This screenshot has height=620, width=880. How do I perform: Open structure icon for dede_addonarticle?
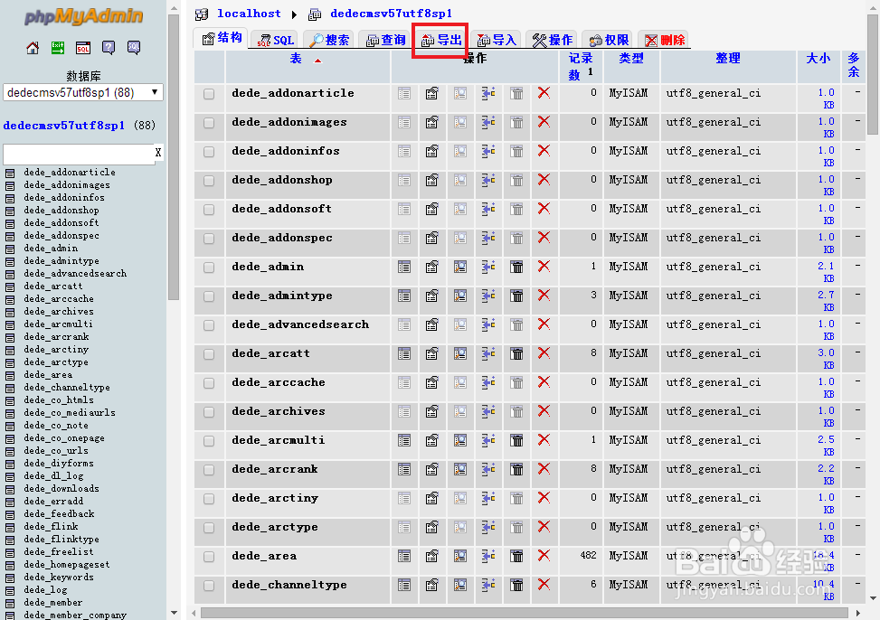point(431,94)
